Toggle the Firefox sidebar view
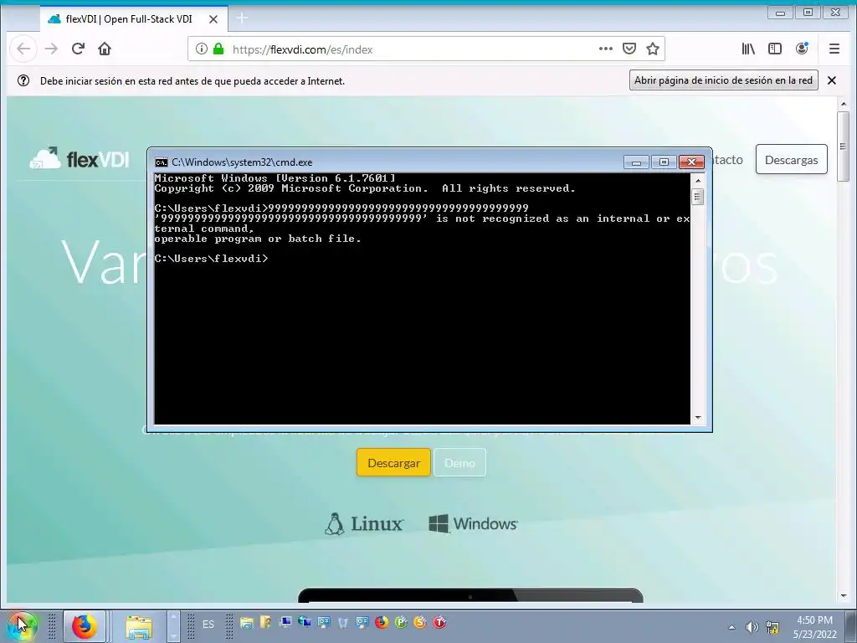Screen dimensions: 857x643 [775, 49]
